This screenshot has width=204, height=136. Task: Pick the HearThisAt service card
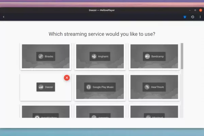coord(154,87)
